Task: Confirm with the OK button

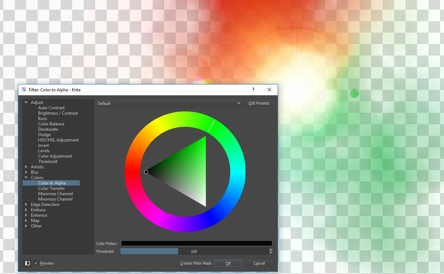Action: pyautogui.click(x=228, y=263)
